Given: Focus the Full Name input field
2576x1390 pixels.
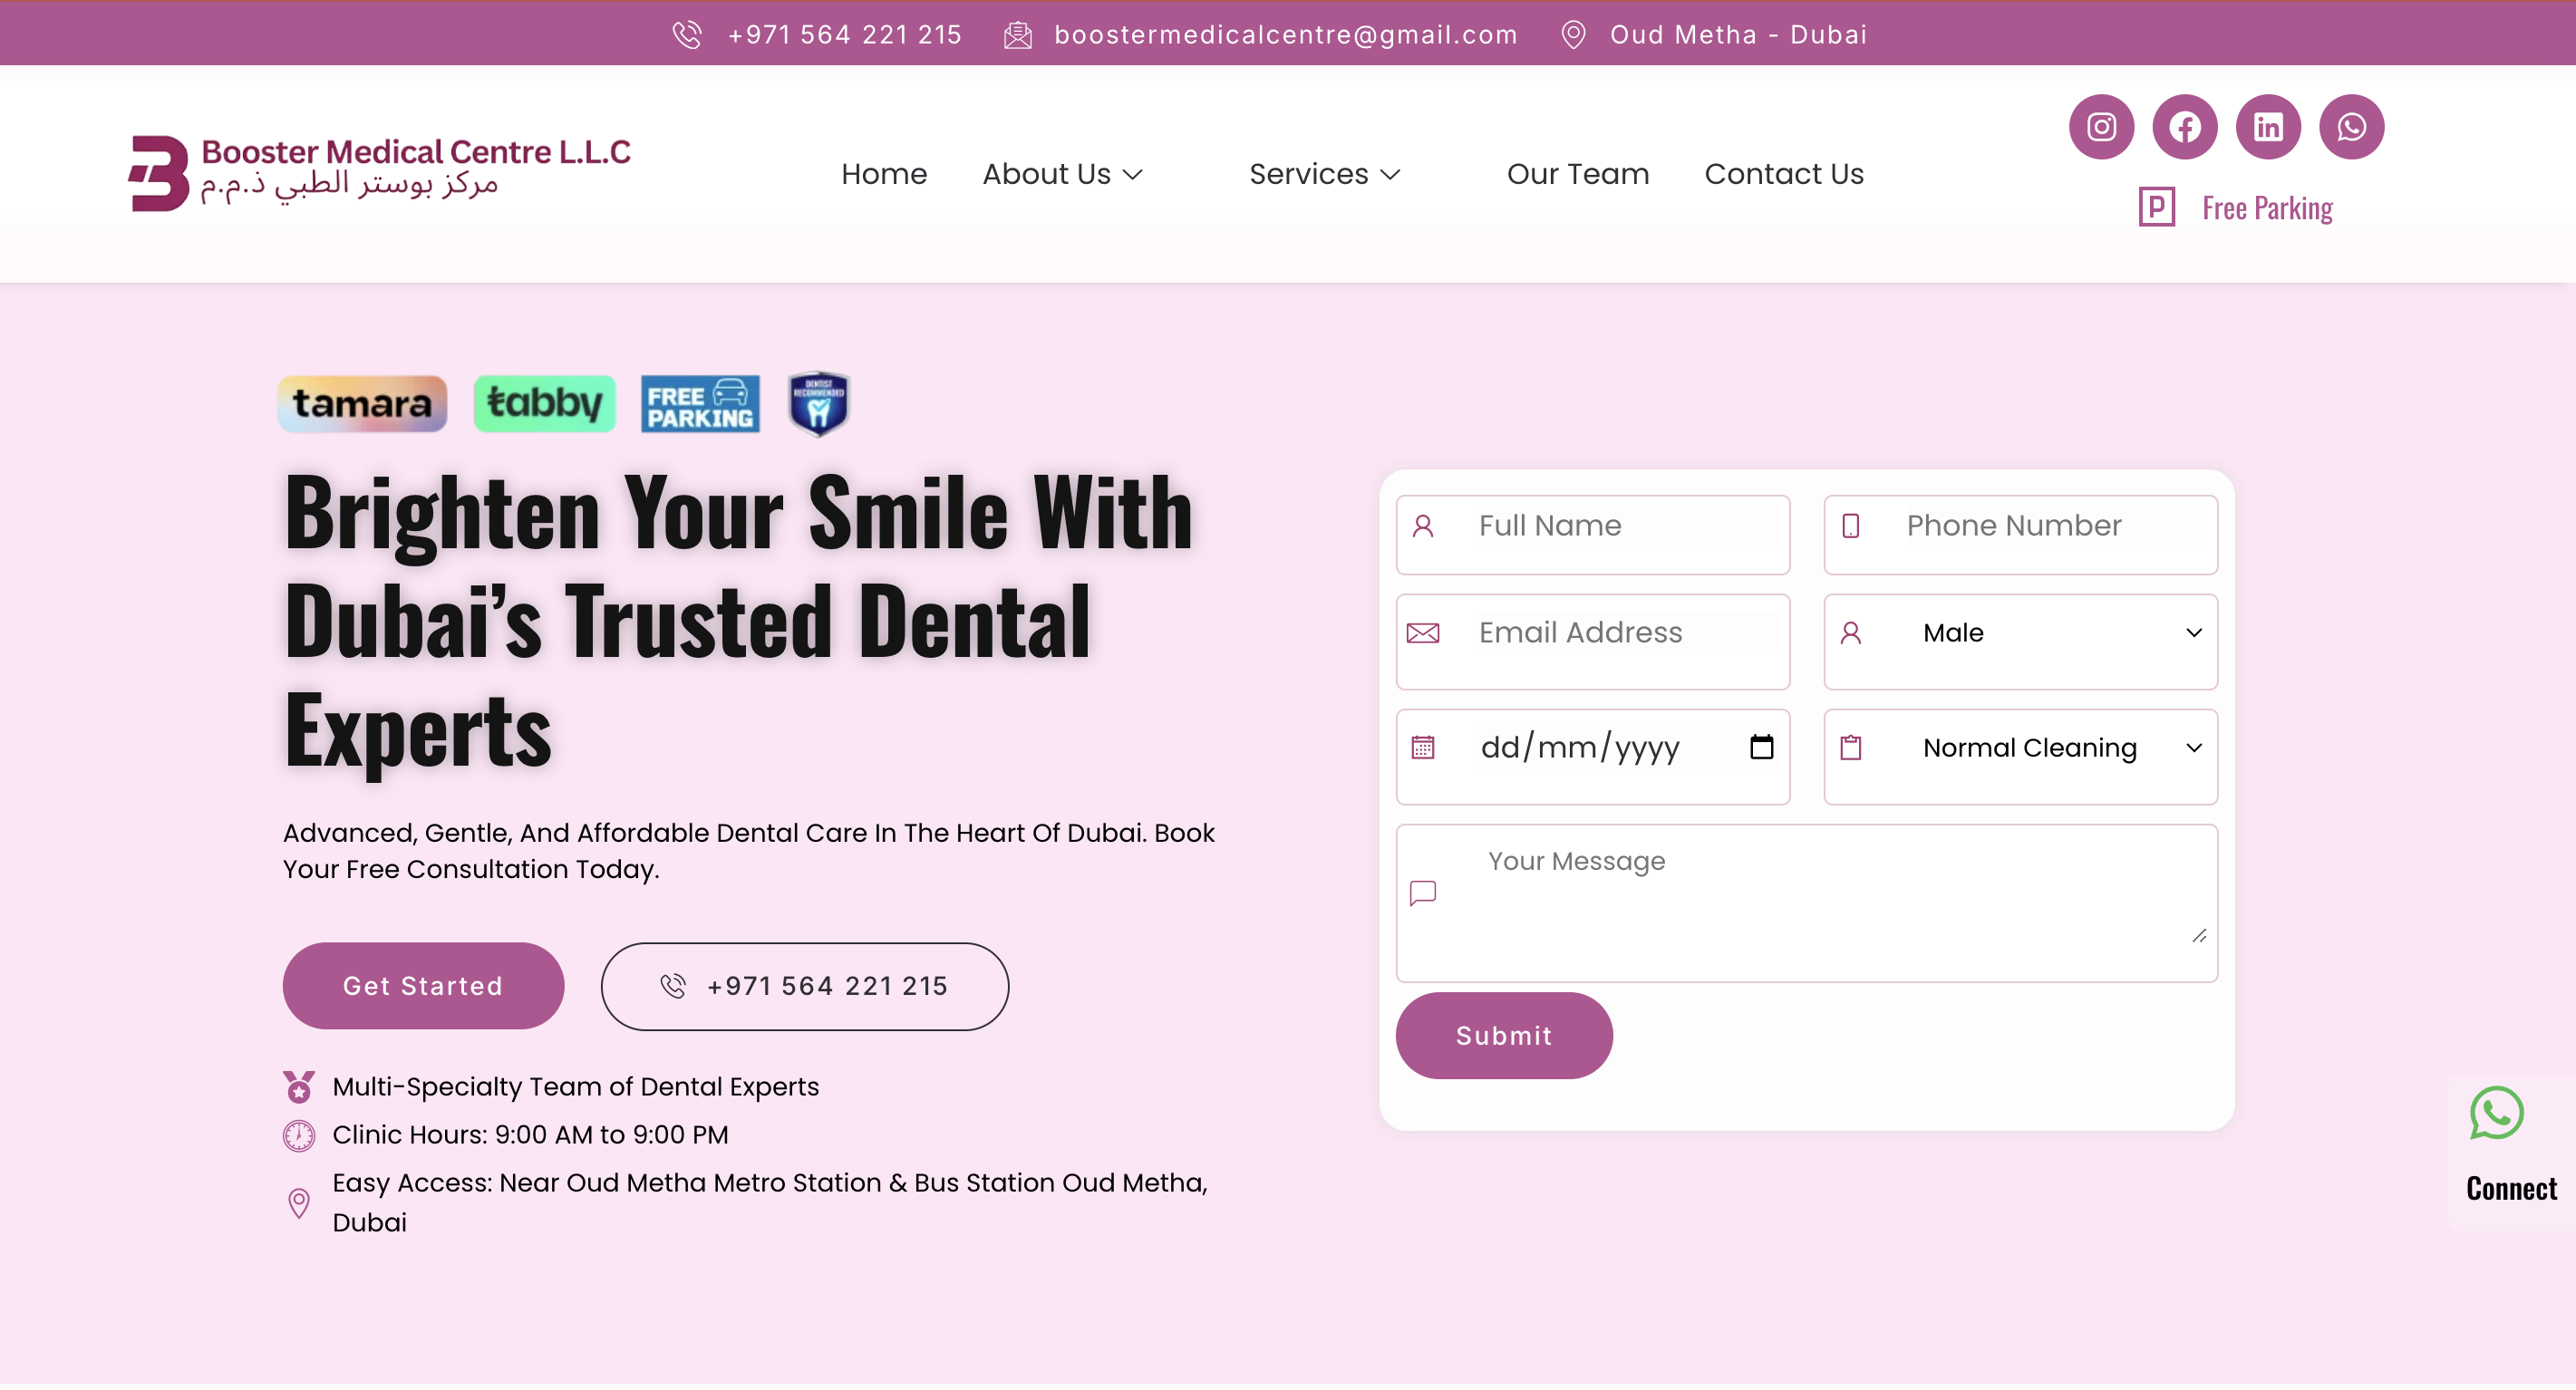Looking at the screenshot, I should (1620, 526).
